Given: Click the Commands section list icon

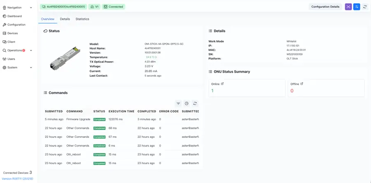Looking at the screenshot, I should click(x=45, y=93).
